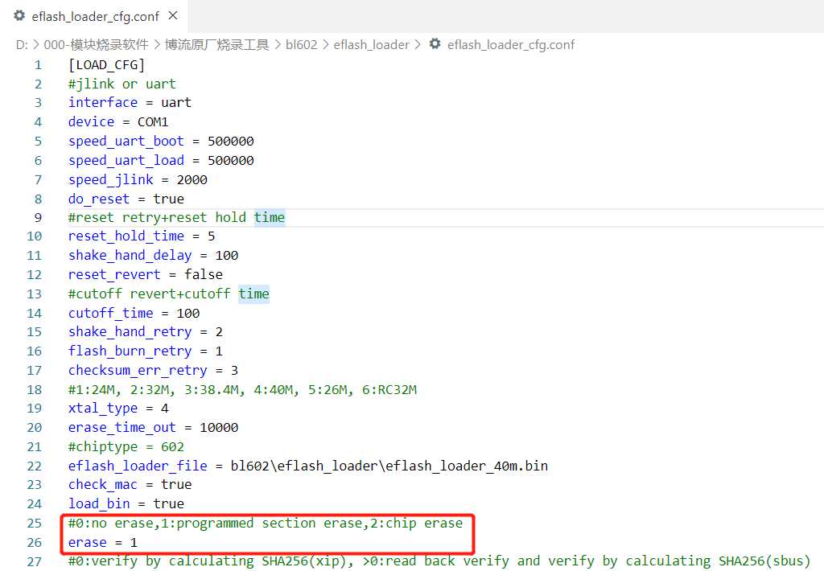Click the 'reset_hold_time' key
Screen dimensions: 824x571
pos(126,236)
